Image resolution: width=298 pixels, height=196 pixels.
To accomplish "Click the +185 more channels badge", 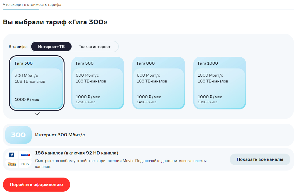I will click(25, 164).
